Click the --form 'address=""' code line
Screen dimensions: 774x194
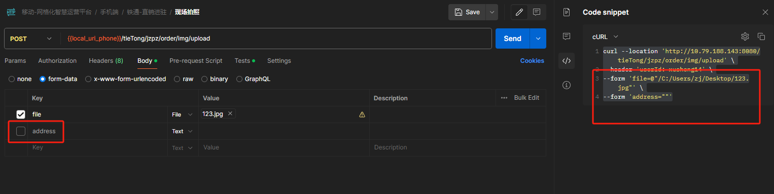click(x=638, y=97)
